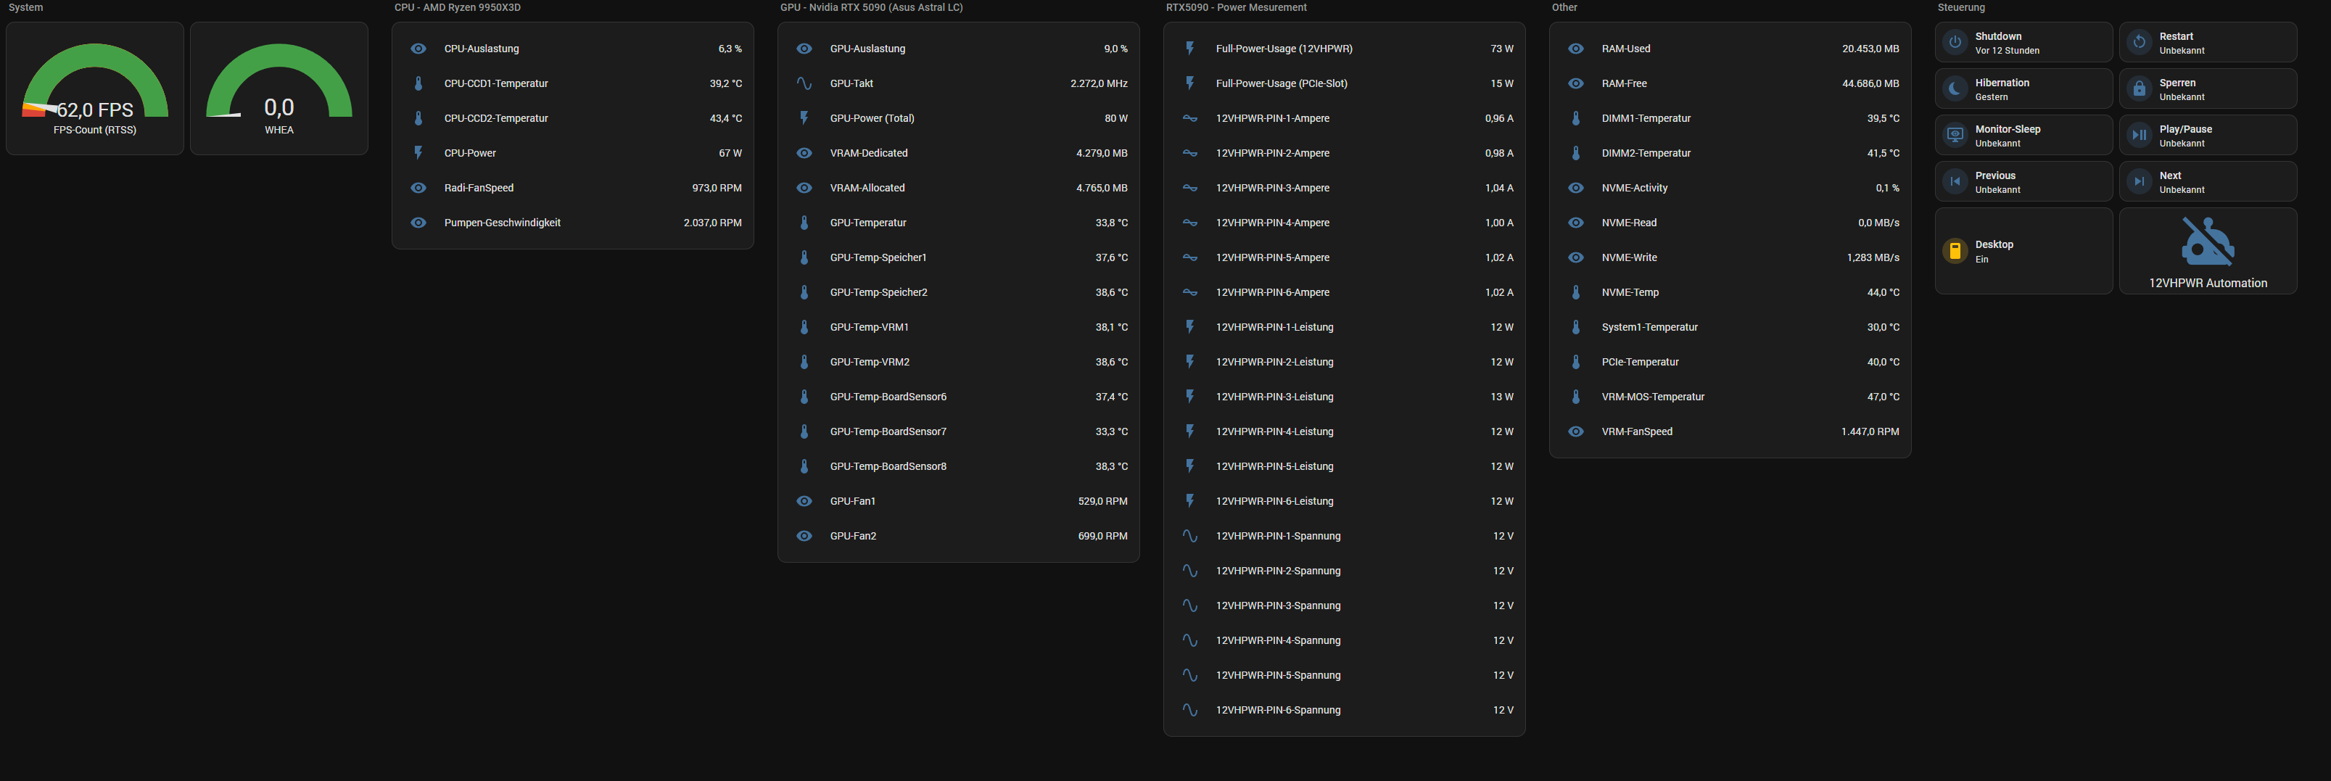Image resolution: width=2331 pixels, height=781 pixels.
Task: Open the NVME-Write entry
Action: point(1730,258)
